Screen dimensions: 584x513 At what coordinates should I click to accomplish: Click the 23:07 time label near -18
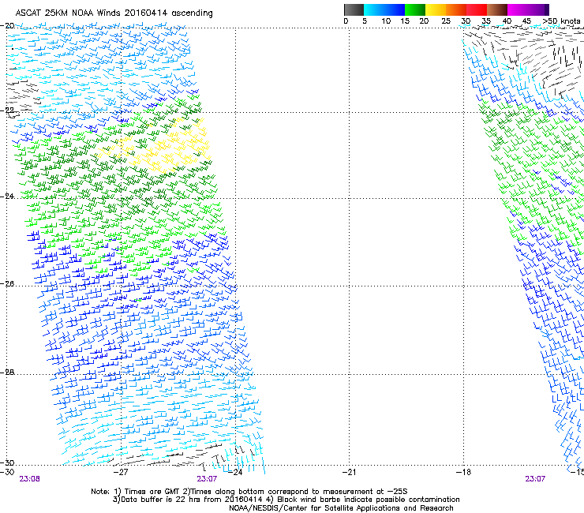tap(535, 479)
